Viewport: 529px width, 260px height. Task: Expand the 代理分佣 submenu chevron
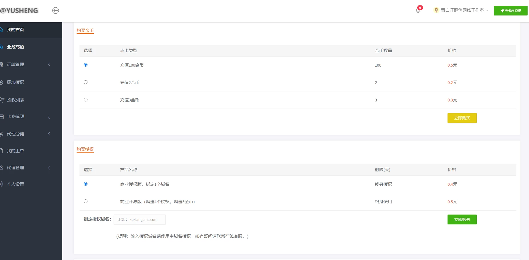(x=49, y=134)
